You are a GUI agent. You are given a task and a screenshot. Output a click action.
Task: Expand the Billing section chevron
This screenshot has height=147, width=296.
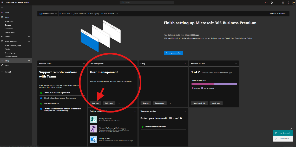pyautogui.click(x=29, y=61)
